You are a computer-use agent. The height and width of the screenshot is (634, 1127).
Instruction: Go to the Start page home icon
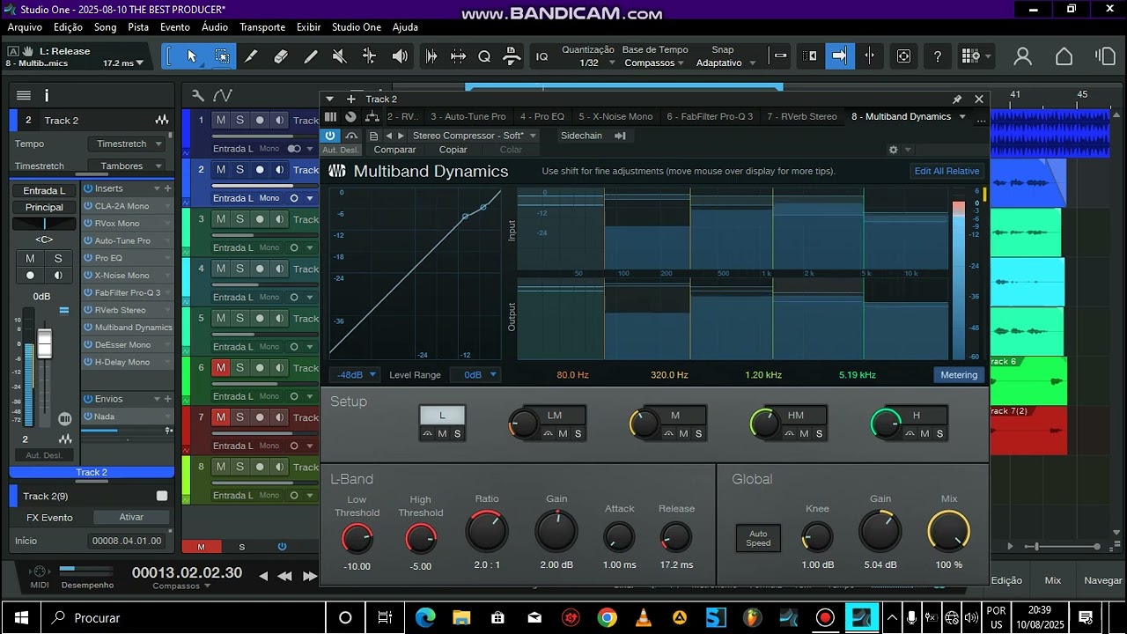pyautogui.click(x=1064, y=56)
